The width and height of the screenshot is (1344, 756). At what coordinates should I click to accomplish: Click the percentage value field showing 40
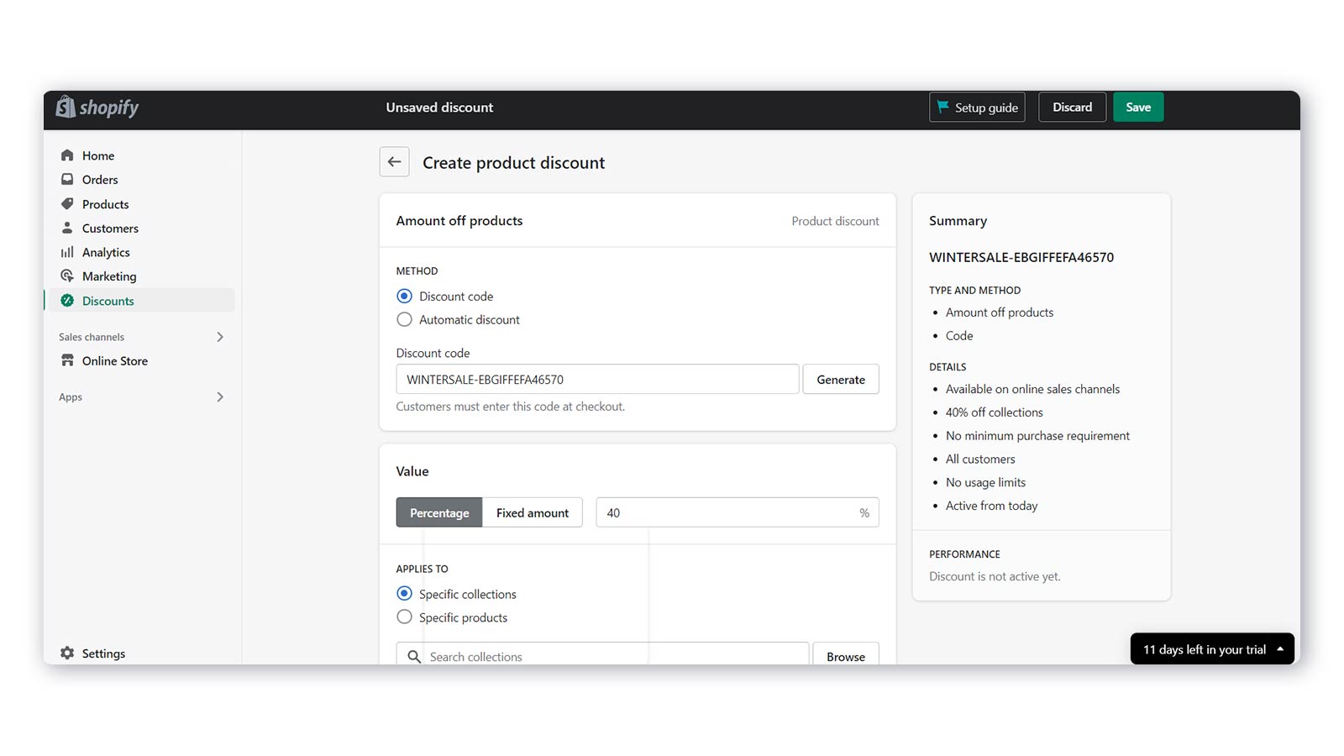coord(738,512)
